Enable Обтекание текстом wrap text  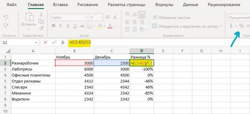[x=172, y=17]
